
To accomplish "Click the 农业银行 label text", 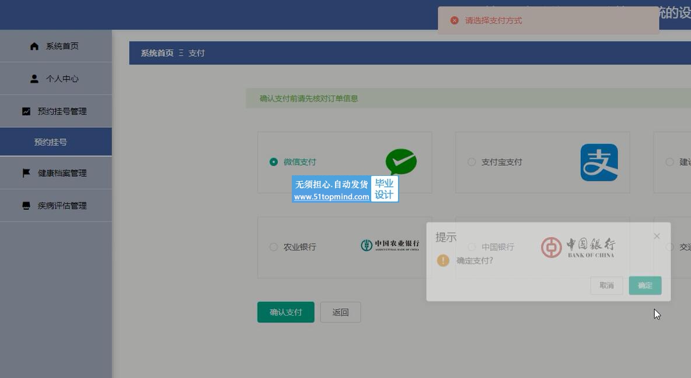I will click(x=299, y=247).
